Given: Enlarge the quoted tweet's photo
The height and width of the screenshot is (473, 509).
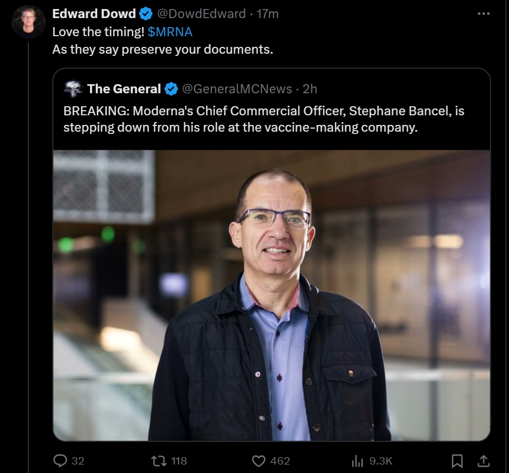Looking at the screenshot, I should pyautogui.click(x=271, y=295).
